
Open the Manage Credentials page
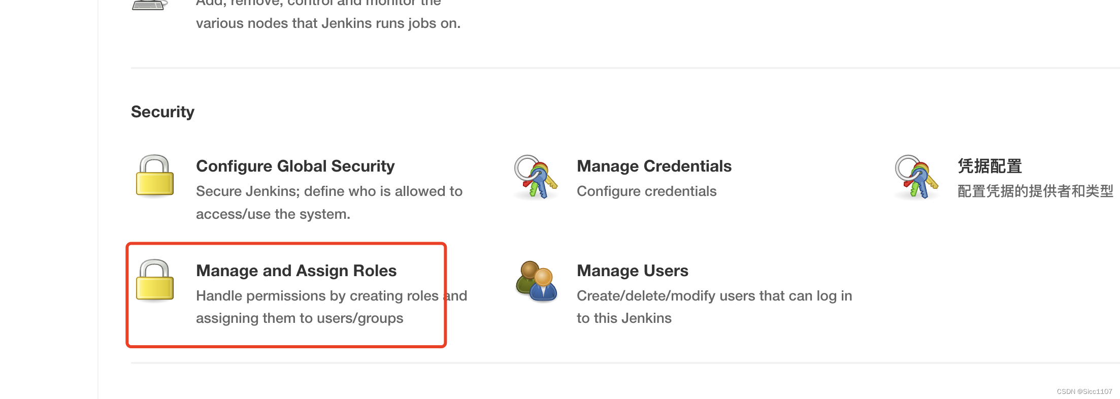(654, 166)
